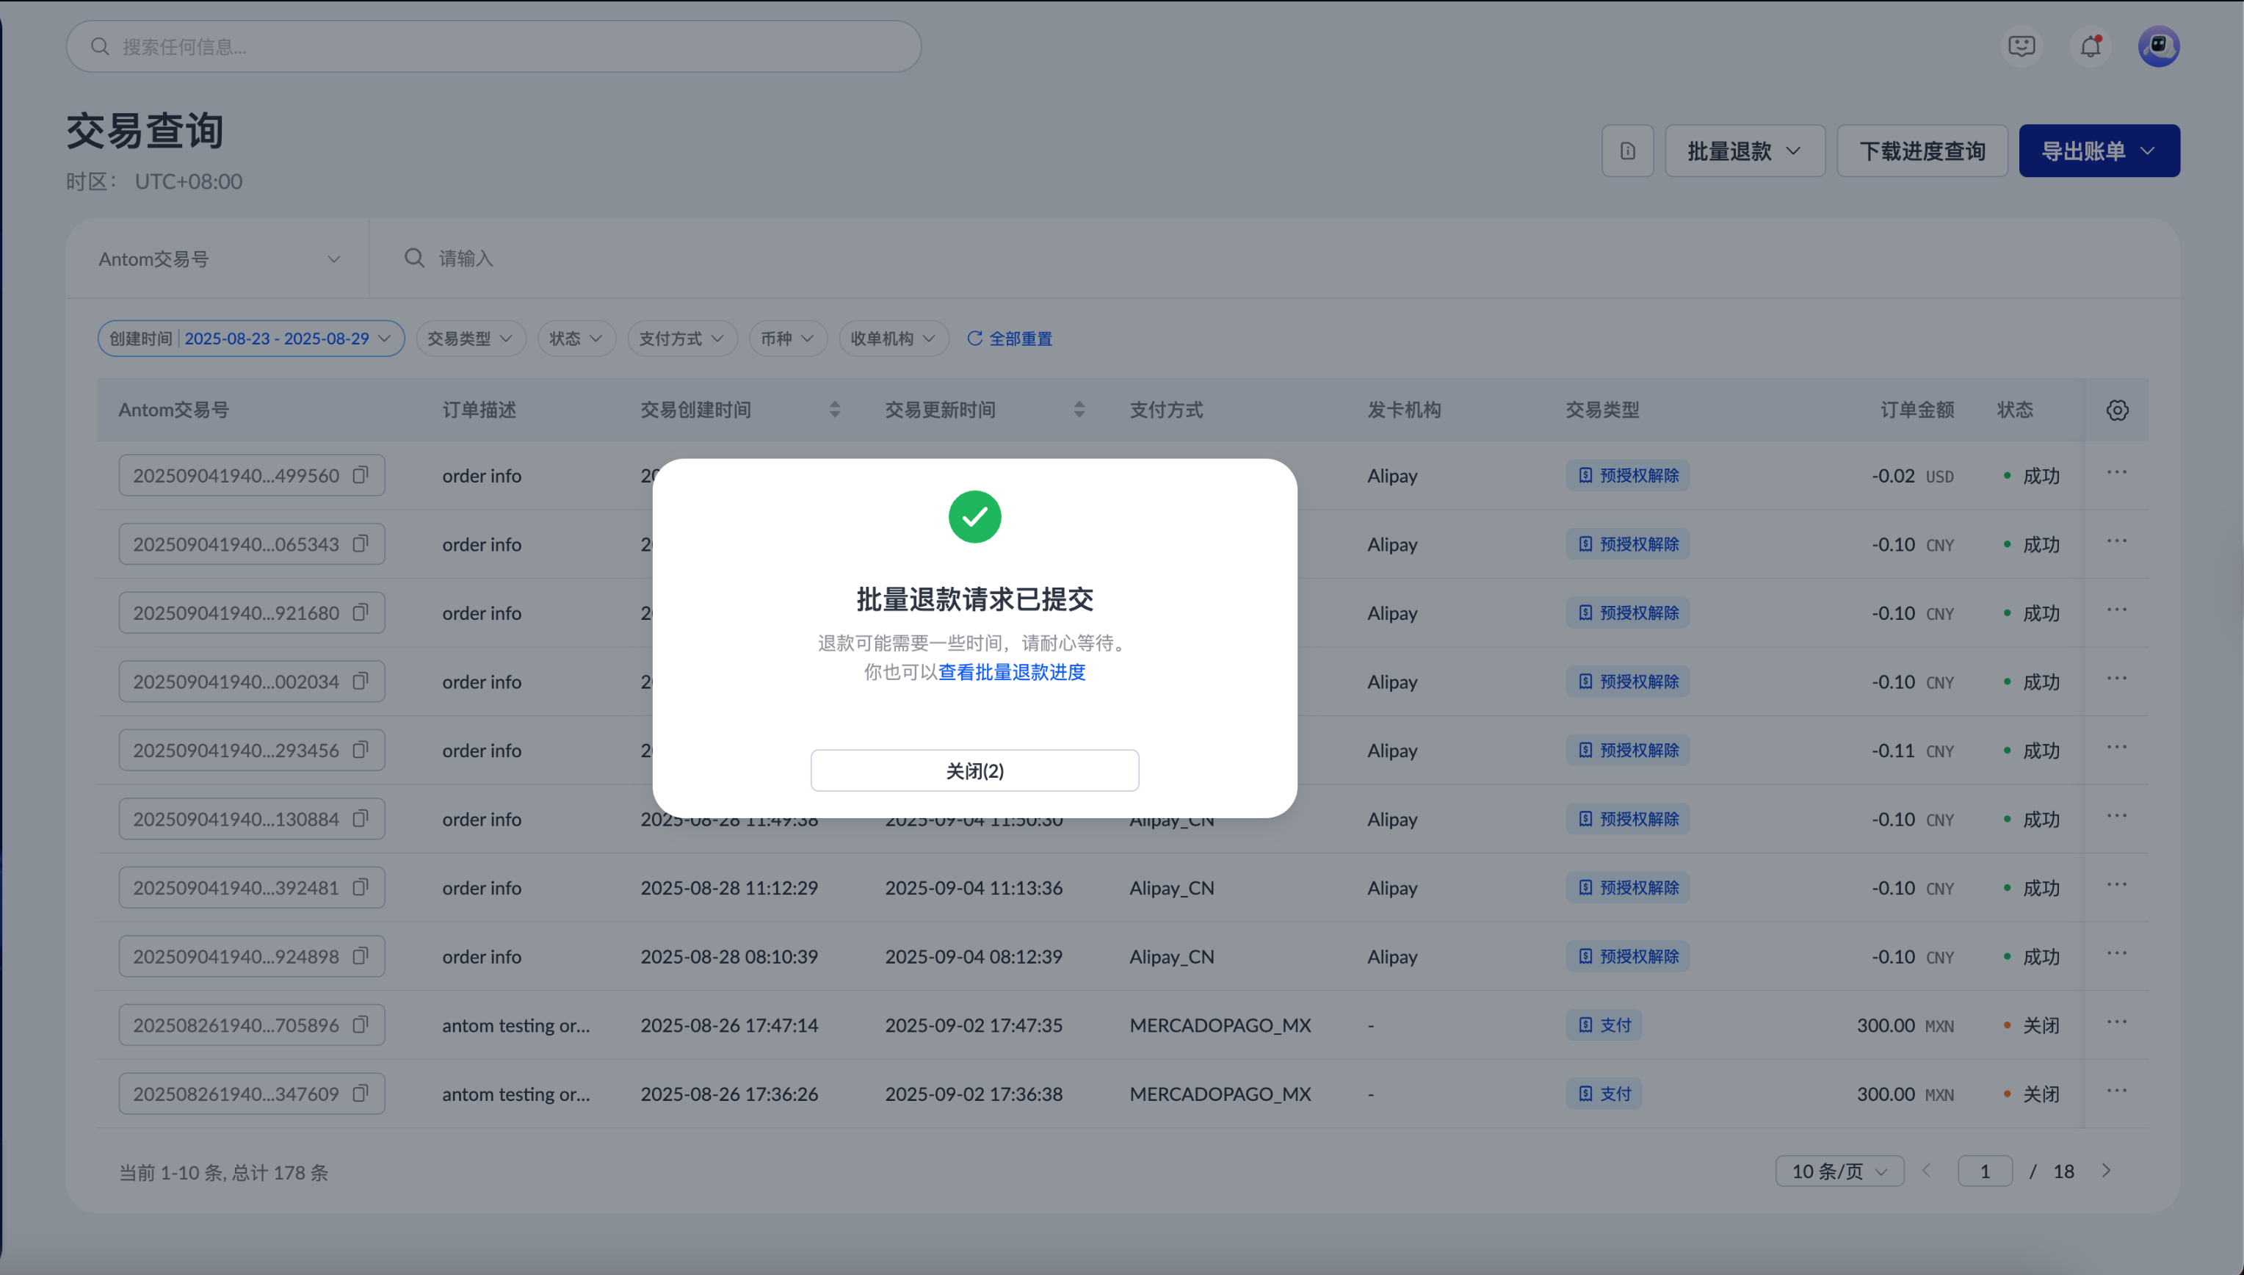This screenshot has height=1275, width=2244.
Task: Click the 当前 1-10 条, 总计 178 条 summary
Action: 223,1172
